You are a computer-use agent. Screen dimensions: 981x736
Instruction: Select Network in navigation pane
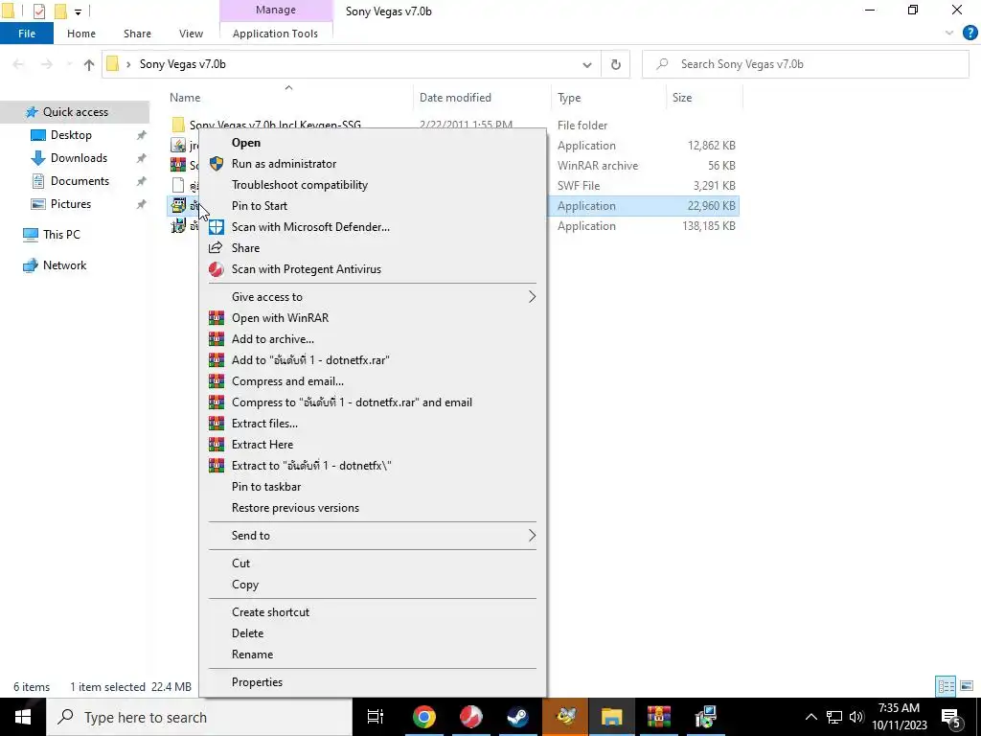tap(64, 265)
